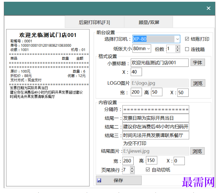This screenshot has width=221, height=193.
Task: Click preview line 收银：1001
Action: tap(19, 50)
